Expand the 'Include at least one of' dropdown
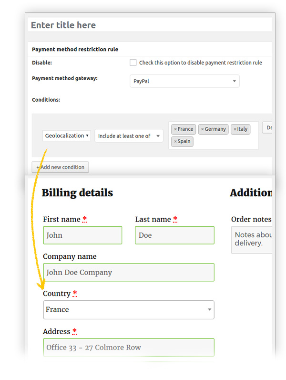The height and width of the screenshot is (380, 286). point(129,136)
